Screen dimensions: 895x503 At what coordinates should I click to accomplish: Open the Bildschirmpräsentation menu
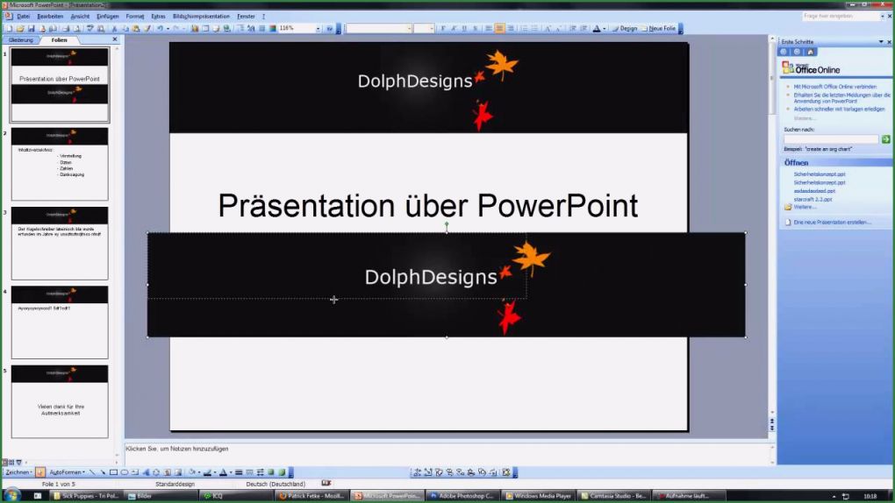[201, 16]
